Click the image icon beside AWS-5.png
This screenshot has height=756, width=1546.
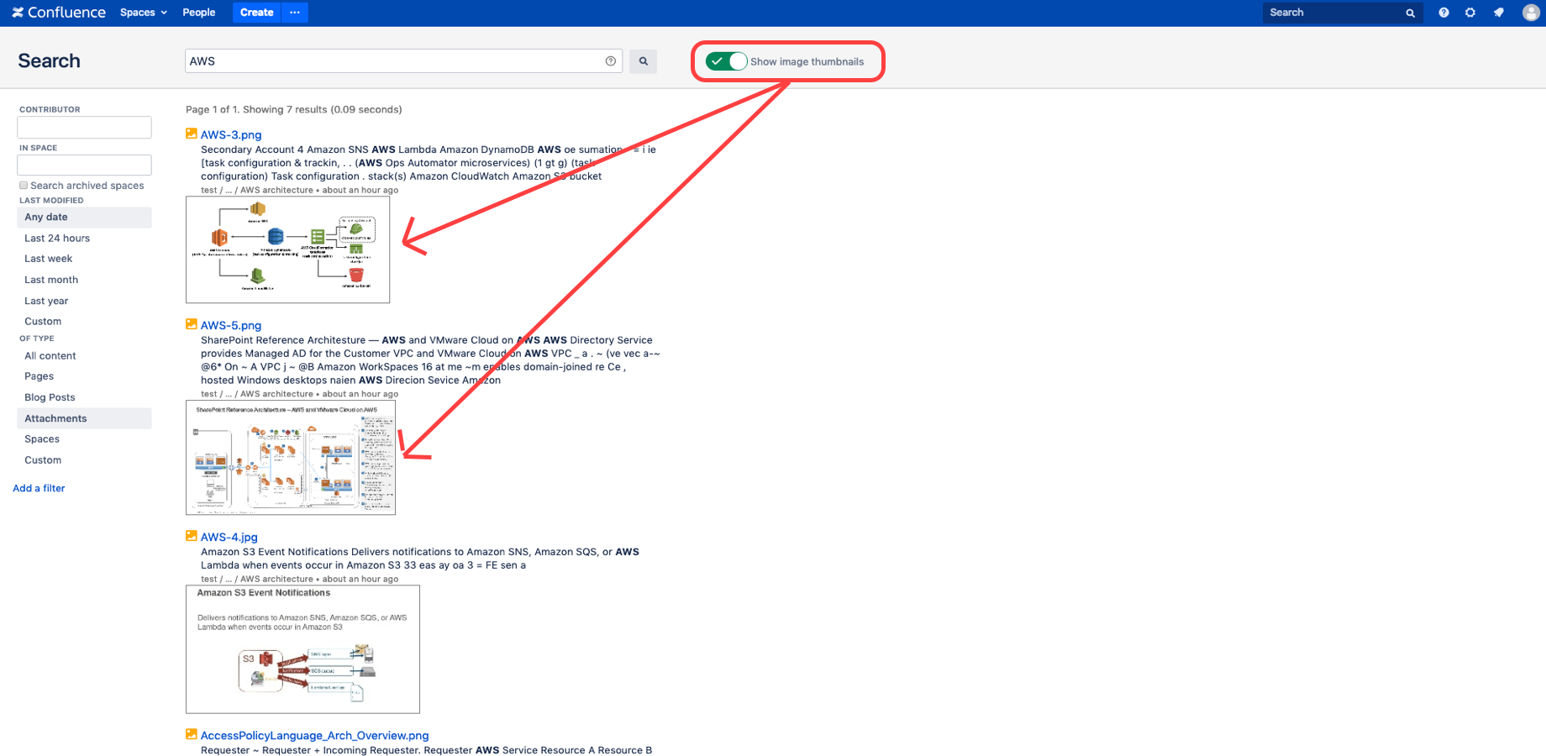(x=192, y=324)
